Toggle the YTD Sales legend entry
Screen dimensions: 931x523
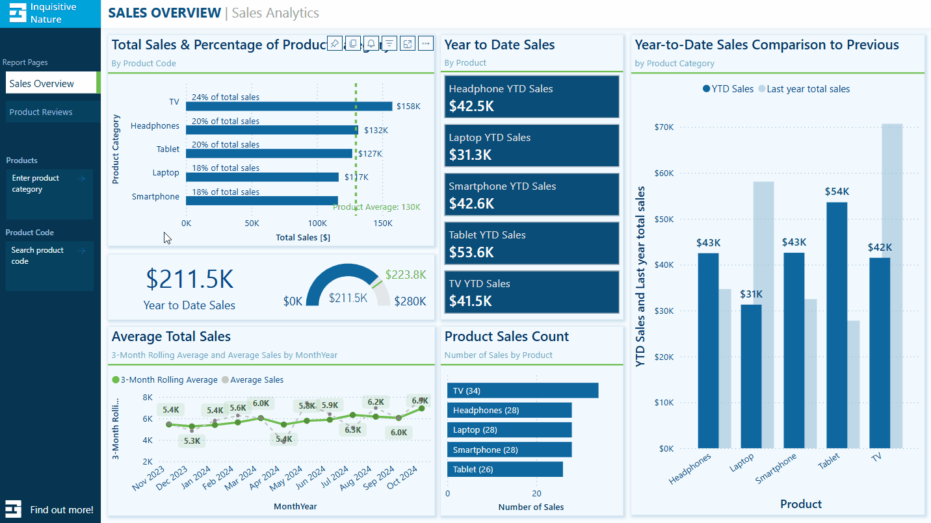click(728, 89)
